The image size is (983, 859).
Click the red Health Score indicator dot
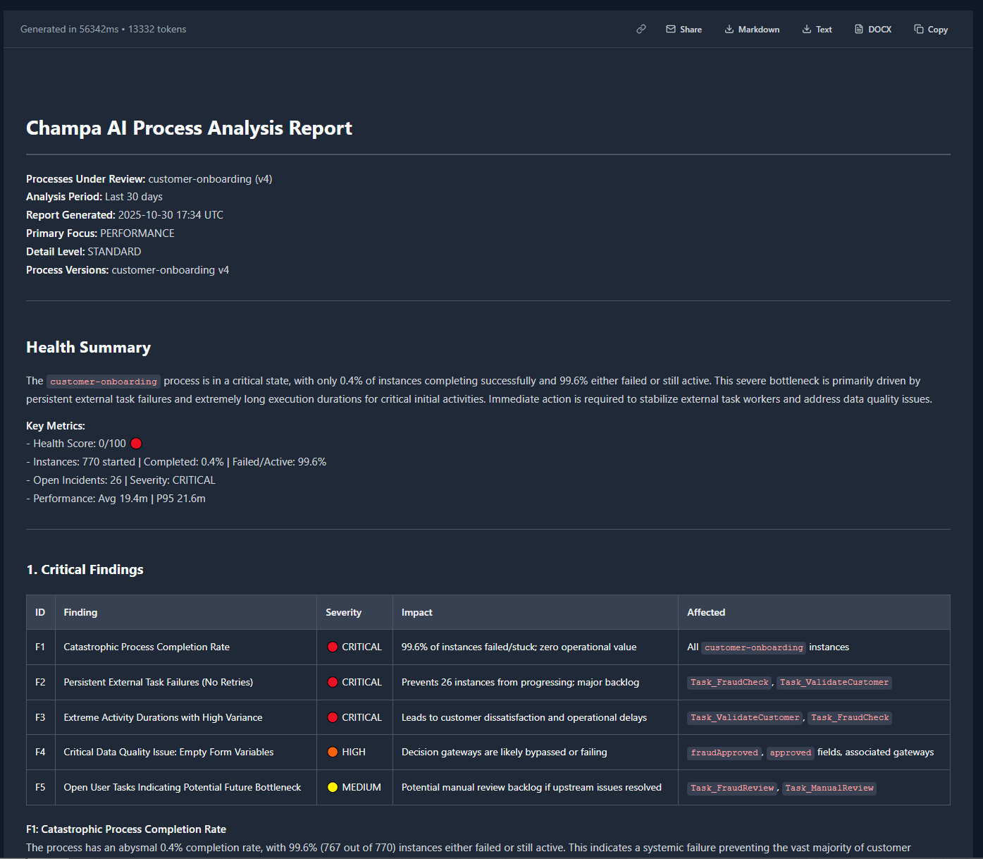(137, 444)
